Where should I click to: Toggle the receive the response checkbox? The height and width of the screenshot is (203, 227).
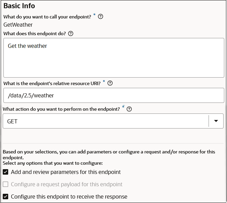tap(5, 197)
